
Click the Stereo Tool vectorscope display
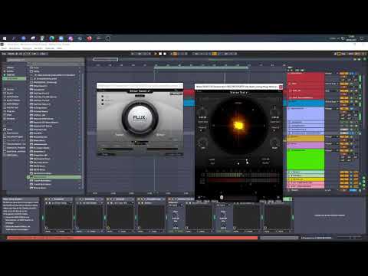pos(238,126)
